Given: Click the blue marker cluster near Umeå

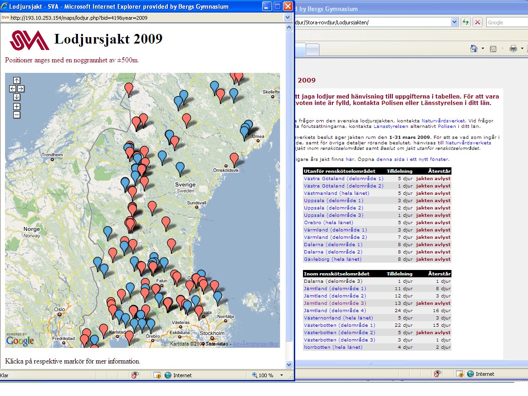Looking at the screenshot, I should tap(246, 130).
